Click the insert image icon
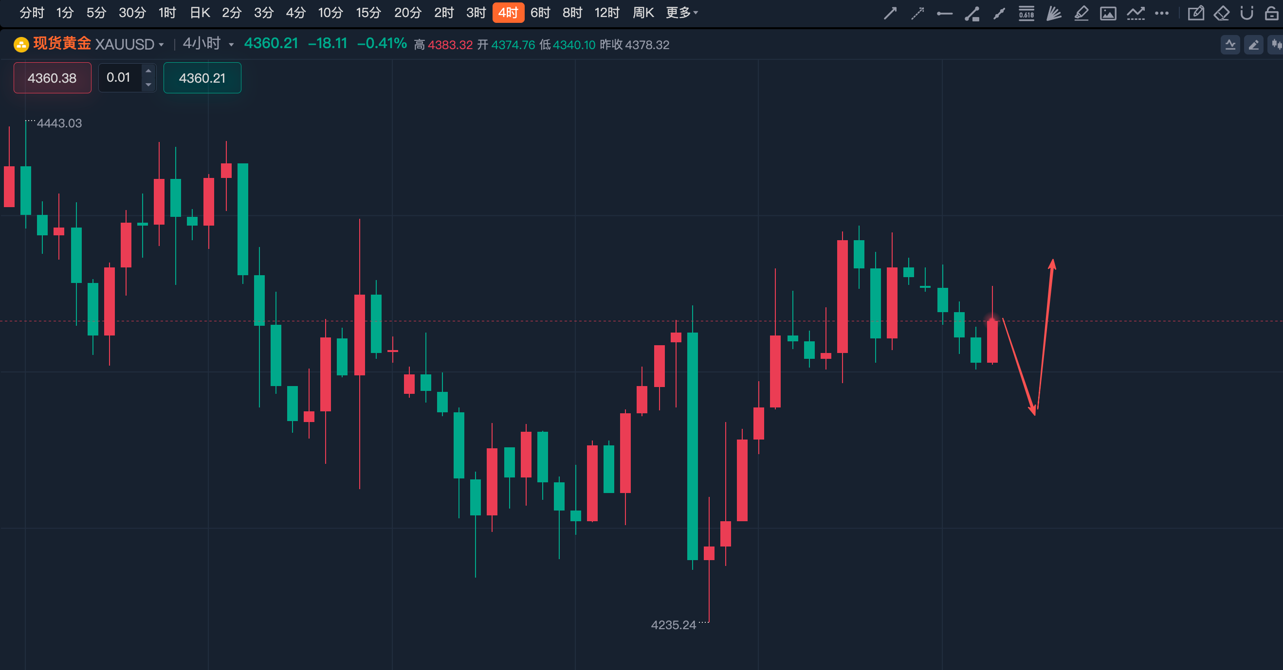The width and height of the screenshot is (1283, 670). point(1108,14)
